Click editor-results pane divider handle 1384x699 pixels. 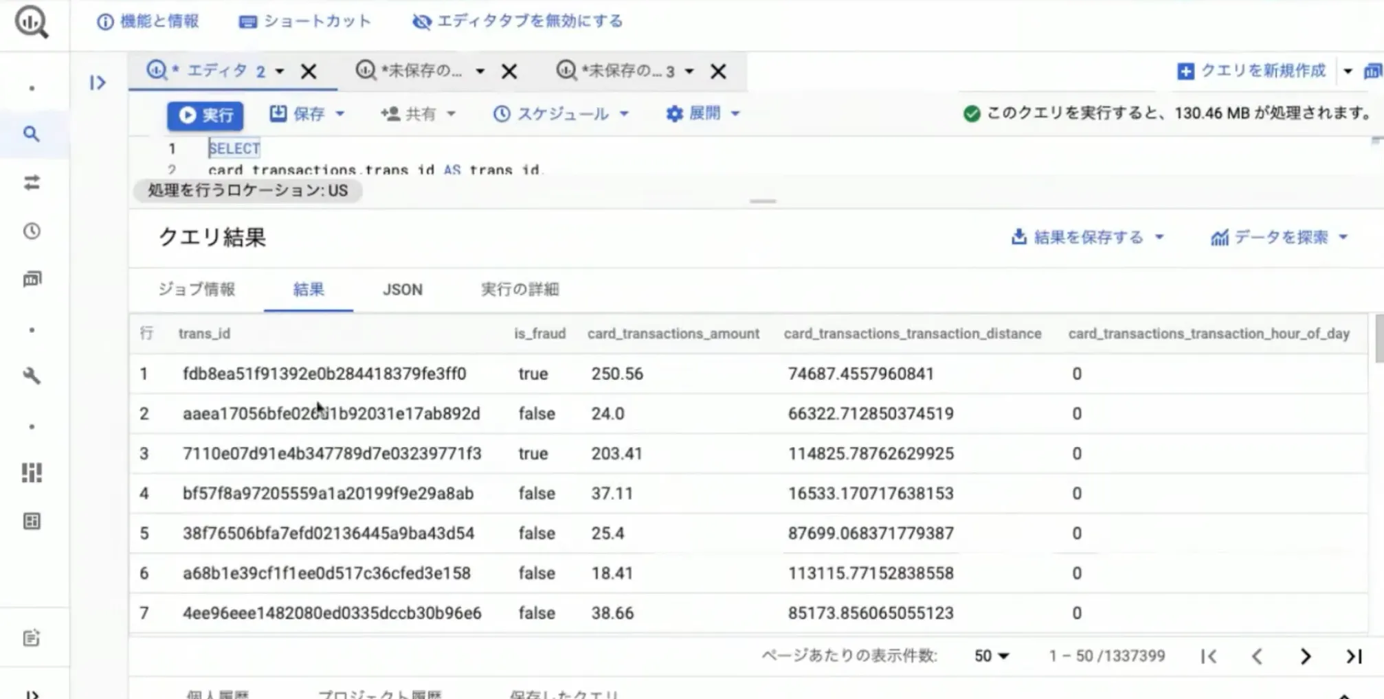point(763,201)
